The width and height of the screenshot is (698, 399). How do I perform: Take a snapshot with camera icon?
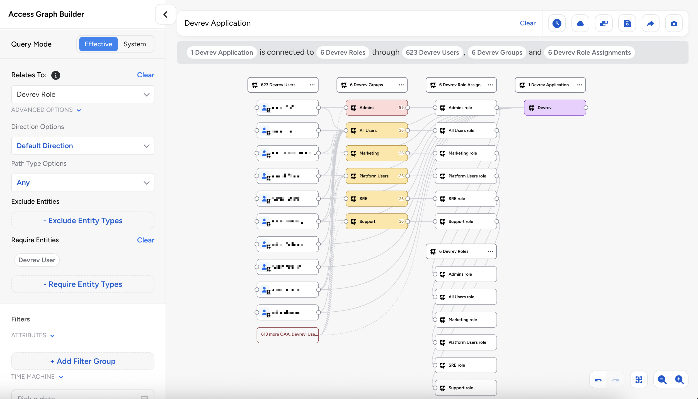(x=674, y=23)
